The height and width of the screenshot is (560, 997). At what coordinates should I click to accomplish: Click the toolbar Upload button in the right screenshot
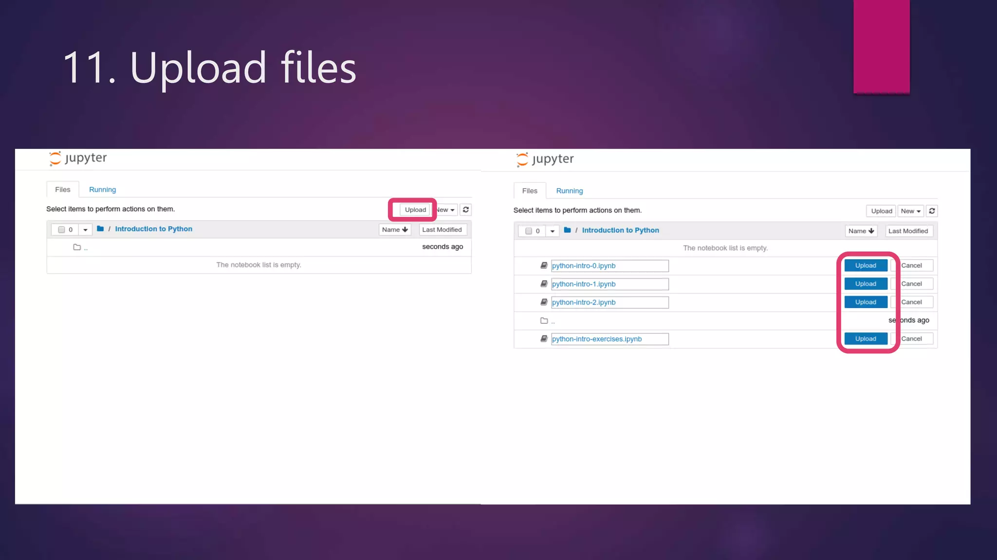[882, 211]
